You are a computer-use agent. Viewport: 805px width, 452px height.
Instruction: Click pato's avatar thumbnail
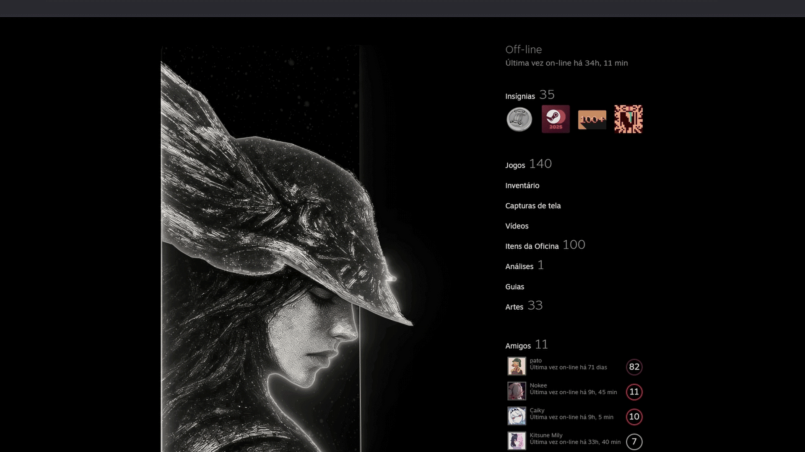[x=517, y=366]
